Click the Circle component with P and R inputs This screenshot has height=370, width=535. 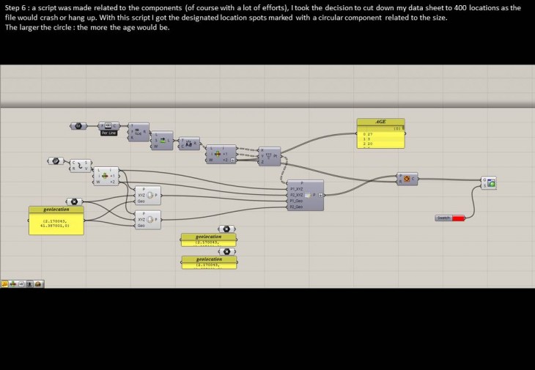(407, 179)
